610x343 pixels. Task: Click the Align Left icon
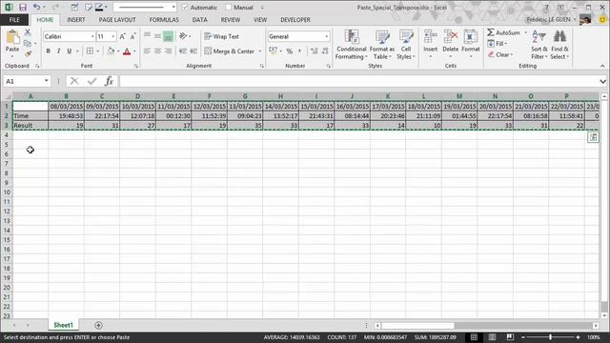click(x=147, y=50)
